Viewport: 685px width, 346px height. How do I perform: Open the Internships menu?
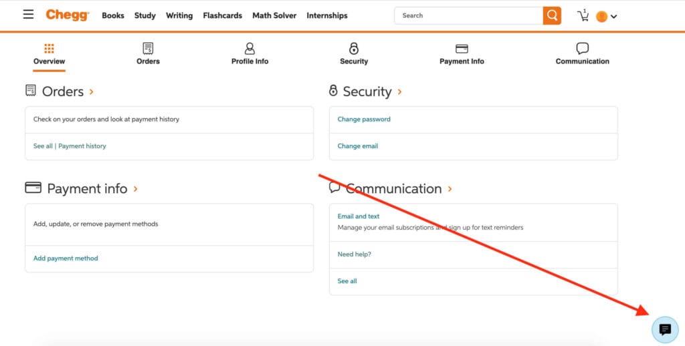[x=326, y=16]
